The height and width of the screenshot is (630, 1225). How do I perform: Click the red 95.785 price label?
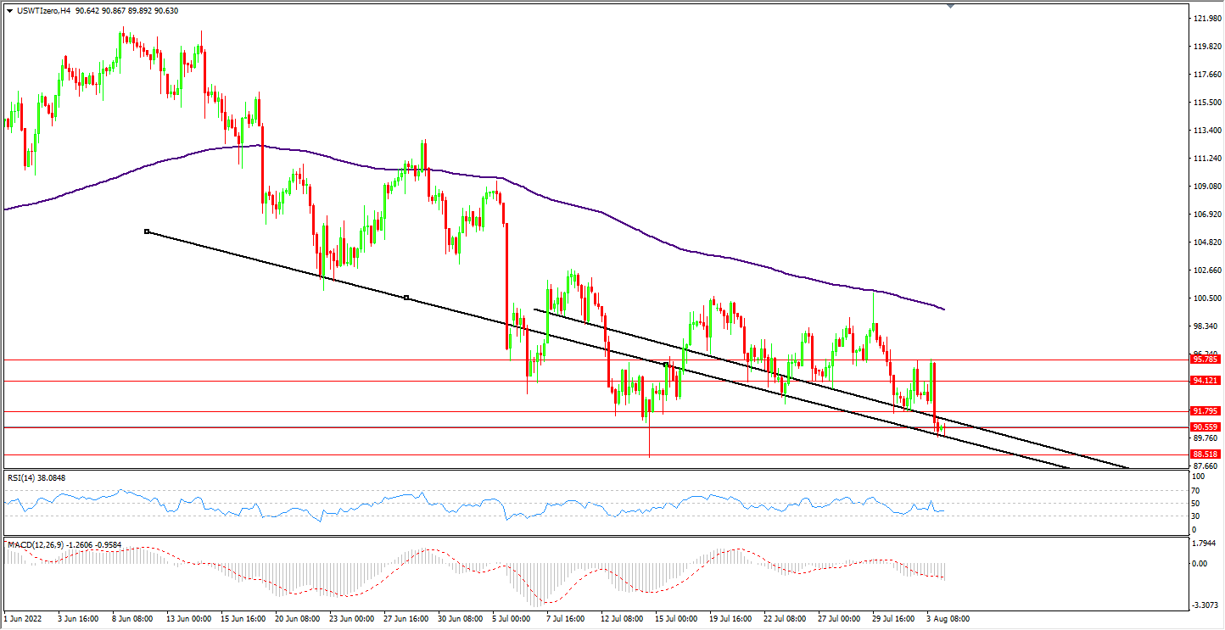[1205, 360]
